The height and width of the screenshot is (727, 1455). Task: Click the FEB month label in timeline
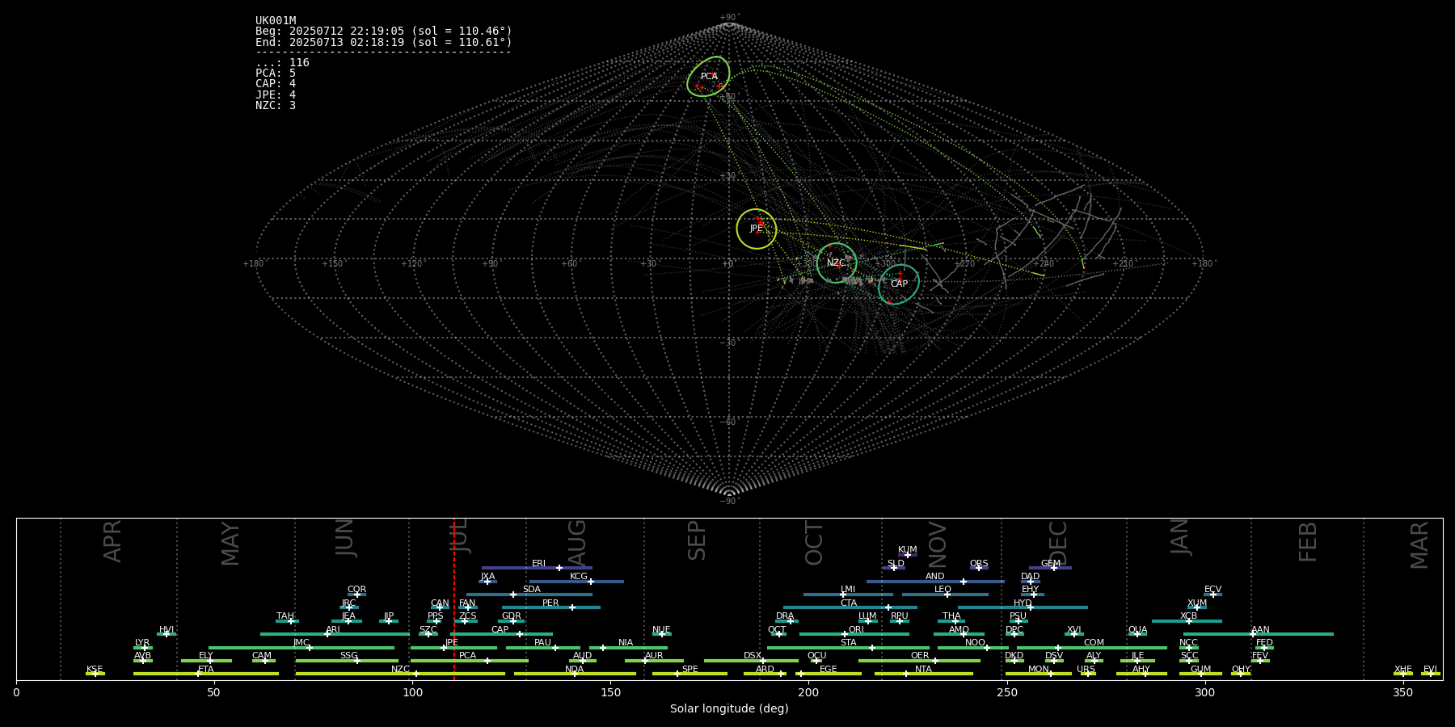(x=1308, y=541)
